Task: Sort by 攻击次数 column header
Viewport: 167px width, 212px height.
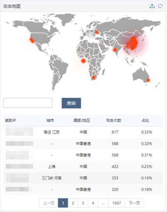Action: coord(114,120)
